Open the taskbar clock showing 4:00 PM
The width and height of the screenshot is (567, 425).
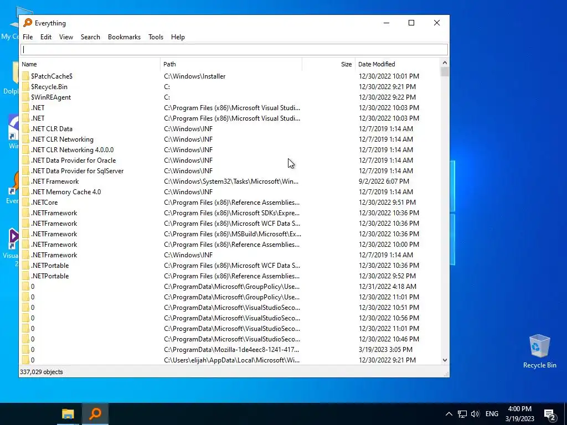pyautogui.click(x=519, y=414)
